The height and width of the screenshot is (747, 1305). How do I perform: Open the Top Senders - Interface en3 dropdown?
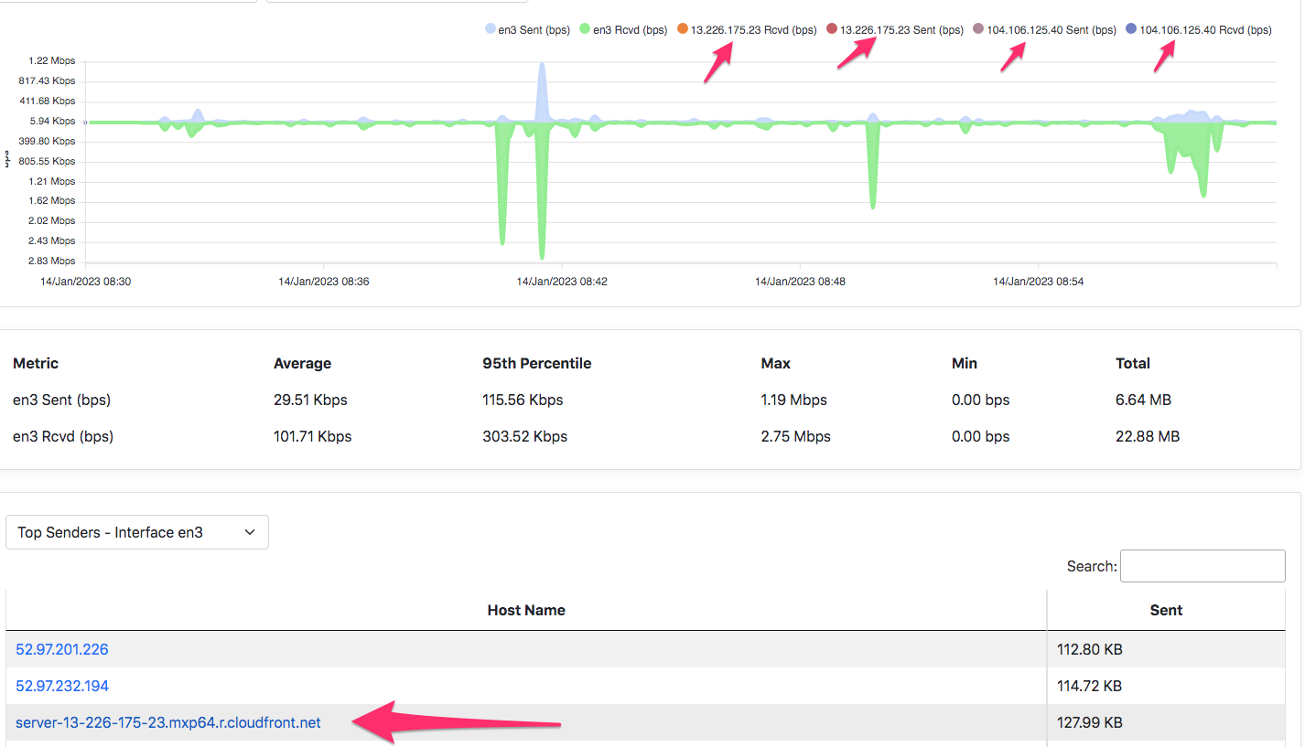[136, 531]
